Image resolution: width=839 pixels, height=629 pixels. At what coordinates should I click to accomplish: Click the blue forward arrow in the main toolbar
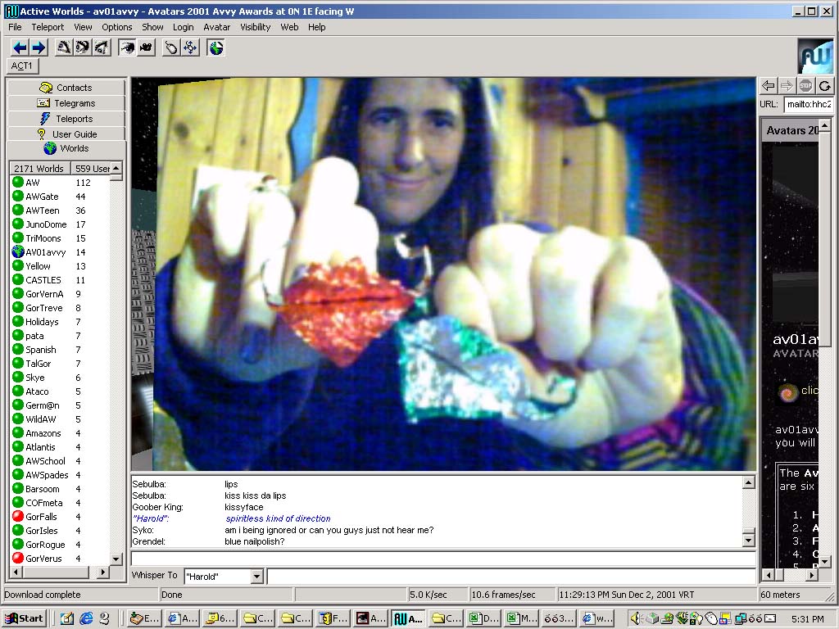coord(38,48)
